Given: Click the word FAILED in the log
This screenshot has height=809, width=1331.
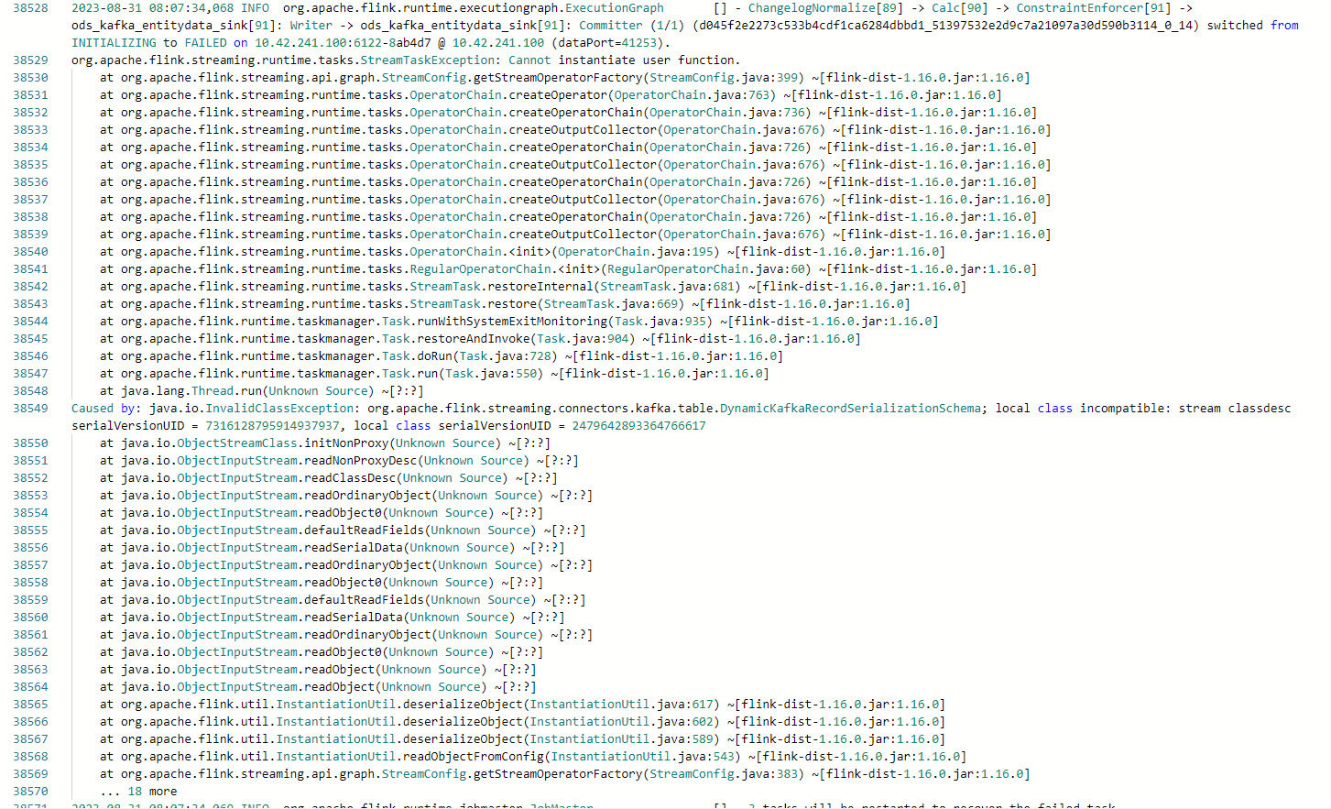Looking at the screenshot, I should [205, 43].
